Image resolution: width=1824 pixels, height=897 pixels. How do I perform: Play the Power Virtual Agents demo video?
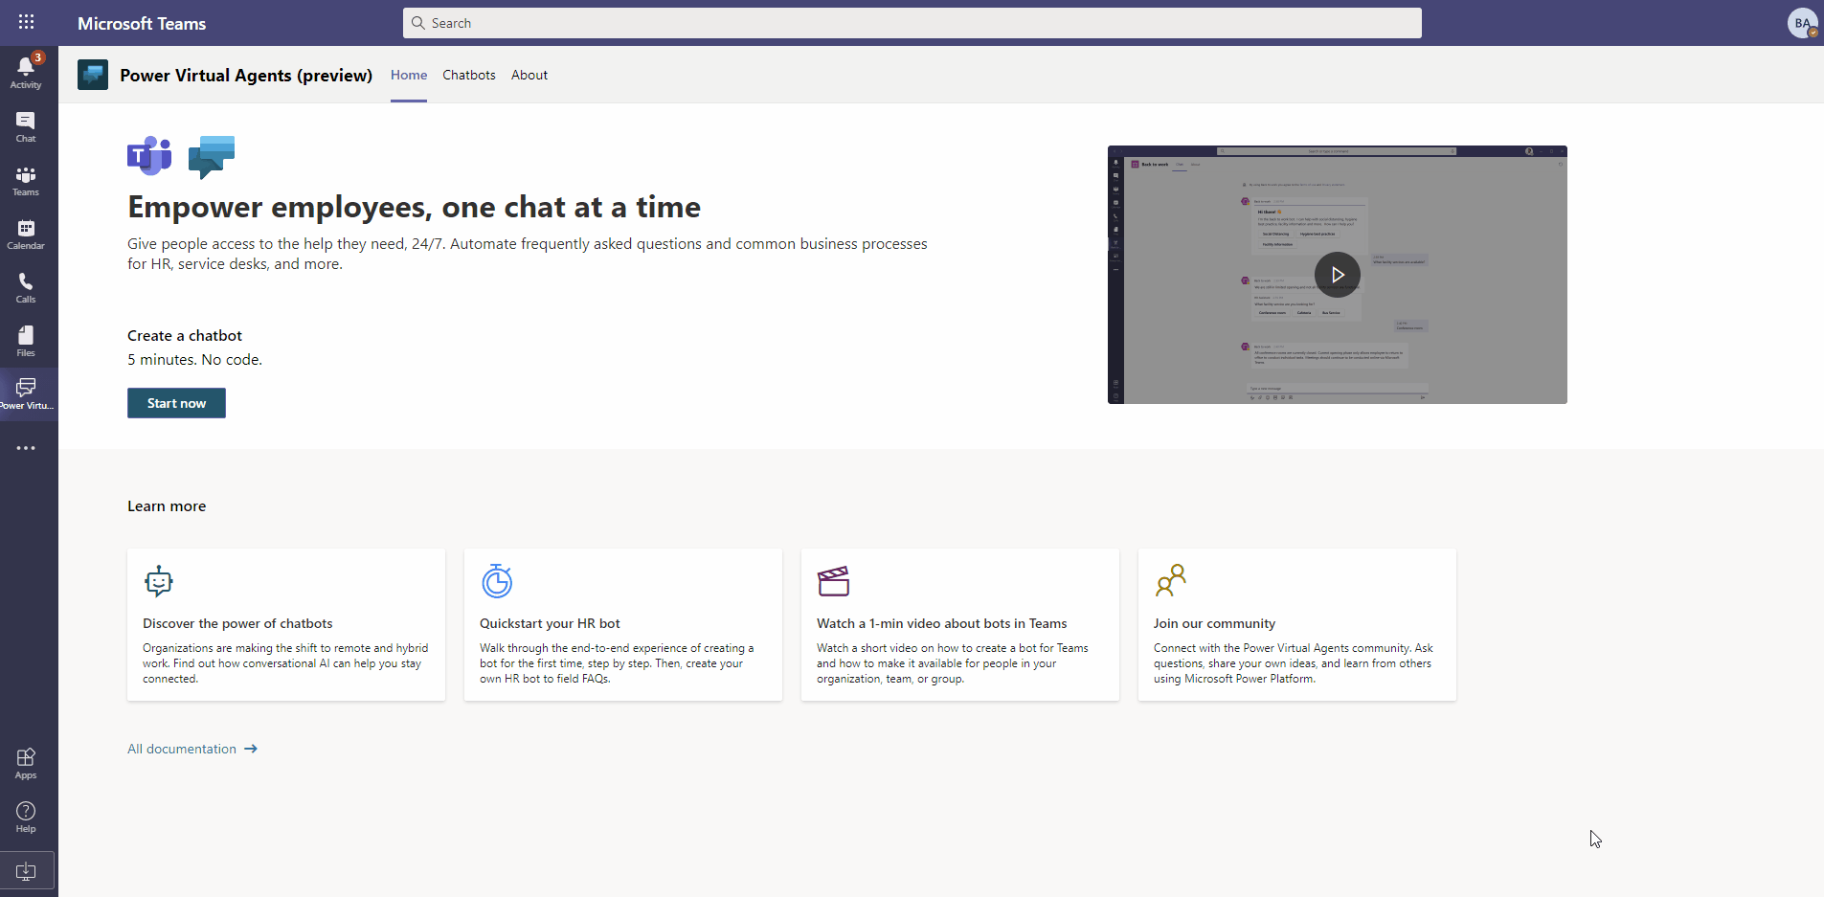(1336, 275)
